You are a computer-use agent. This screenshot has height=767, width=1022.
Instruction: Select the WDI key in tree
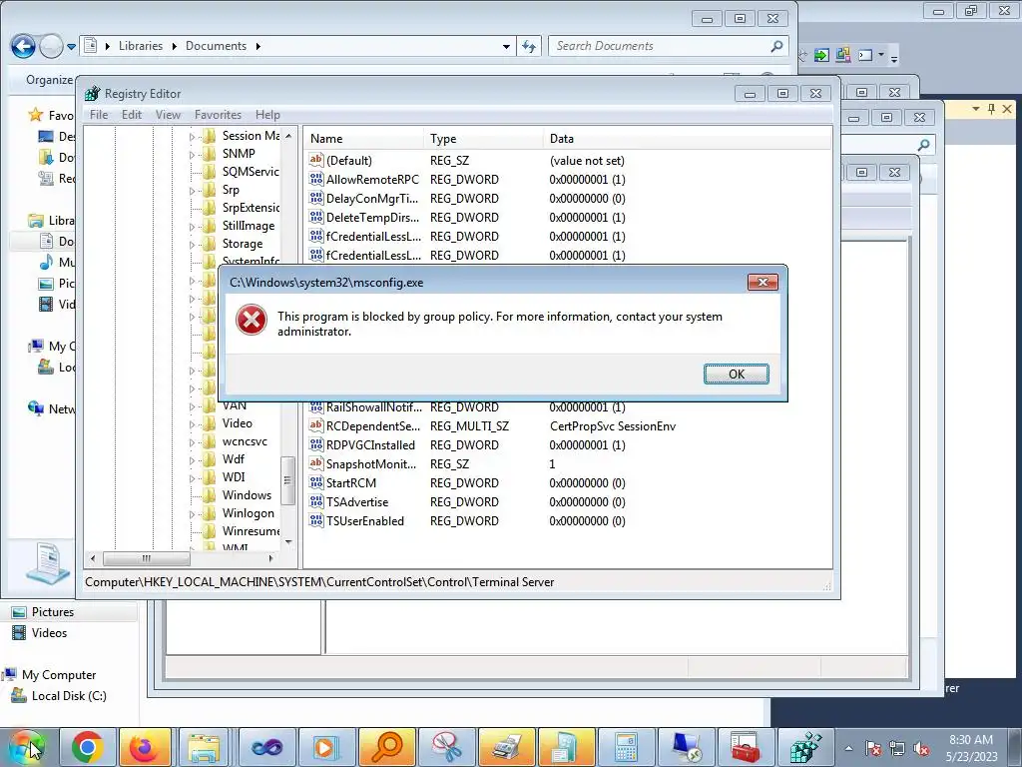point(234,476)
